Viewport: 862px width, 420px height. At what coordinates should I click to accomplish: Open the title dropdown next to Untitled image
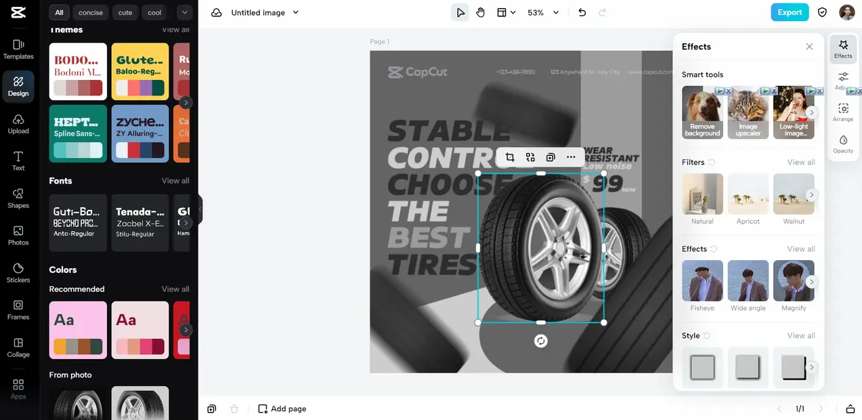click(295, 12)
